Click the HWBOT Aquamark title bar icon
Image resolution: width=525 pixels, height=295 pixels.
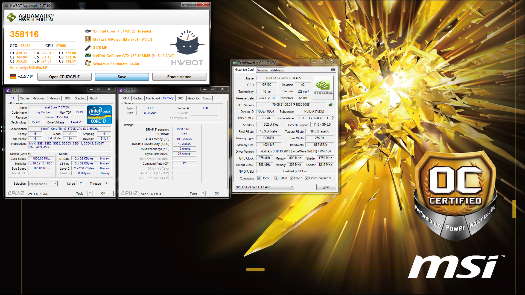7,5
